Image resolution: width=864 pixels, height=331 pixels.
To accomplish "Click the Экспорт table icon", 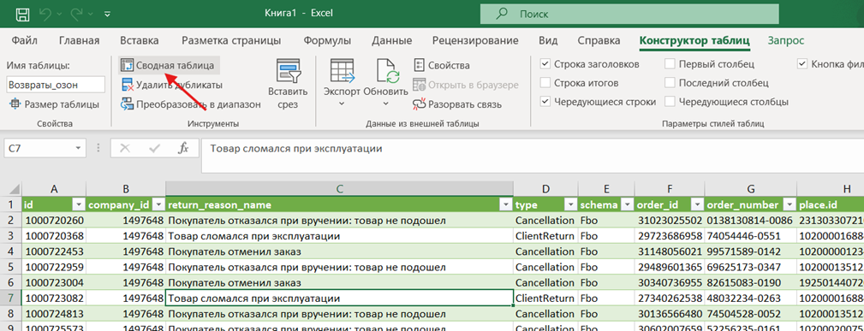I will tap(342, 72).
